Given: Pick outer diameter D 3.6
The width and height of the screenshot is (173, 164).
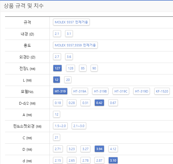Looking at the screenshot, I should point(69,57).
